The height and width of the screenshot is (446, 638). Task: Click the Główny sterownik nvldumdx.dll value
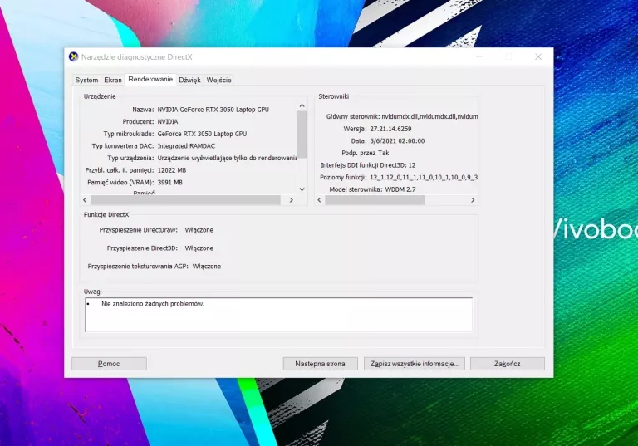click(429, 117)
